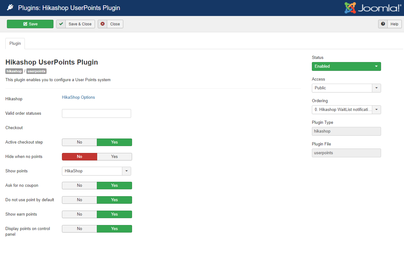Set Active checkout step to Yes
The image size is (404, 262).
[114, 142]
